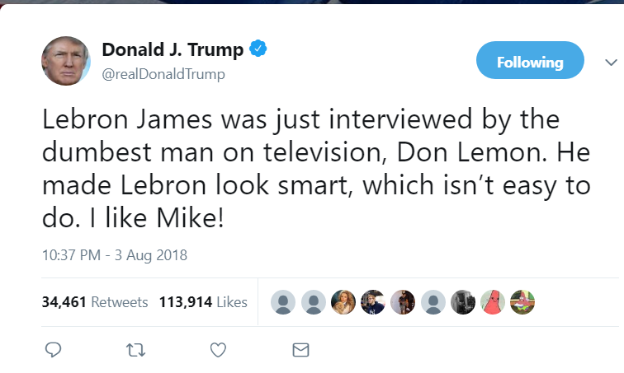Click the blue verified checkmark badge
The image size is (624, 373).
[x=258, y=49]
